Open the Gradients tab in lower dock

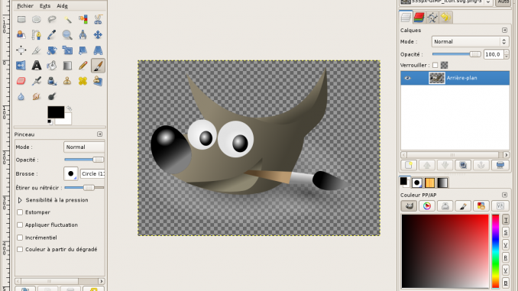click(x=442, y=183)
